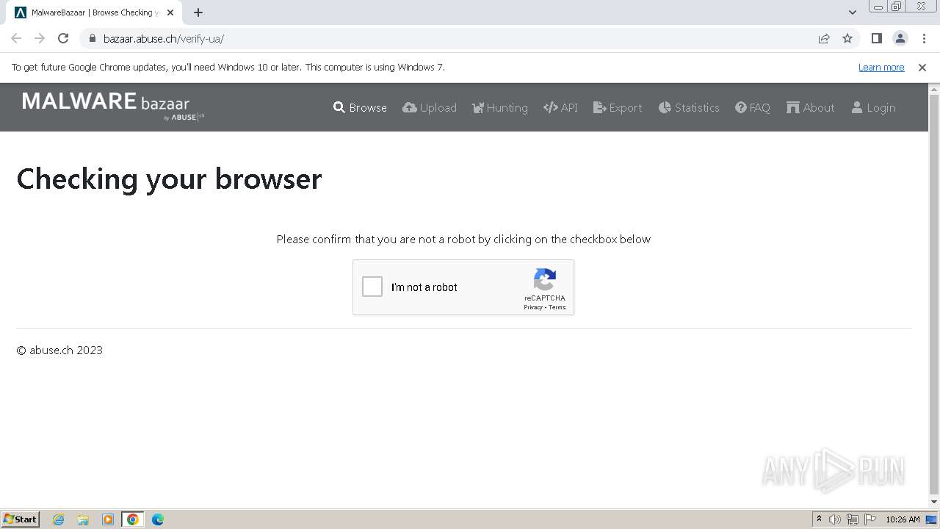Image resolution: width=940 pixels, height=529 pixels.
Task: Launch Internet Explorer from taskbar
Action: (59, 519)
